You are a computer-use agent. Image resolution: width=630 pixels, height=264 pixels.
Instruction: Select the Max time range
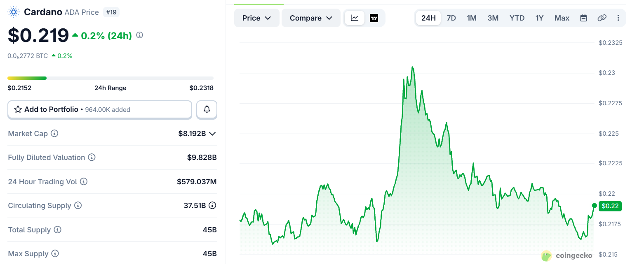(562, 18)
